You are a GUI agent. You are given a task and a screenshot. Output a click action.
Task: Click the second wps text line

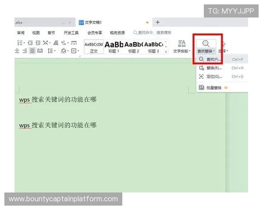(58, 125)
